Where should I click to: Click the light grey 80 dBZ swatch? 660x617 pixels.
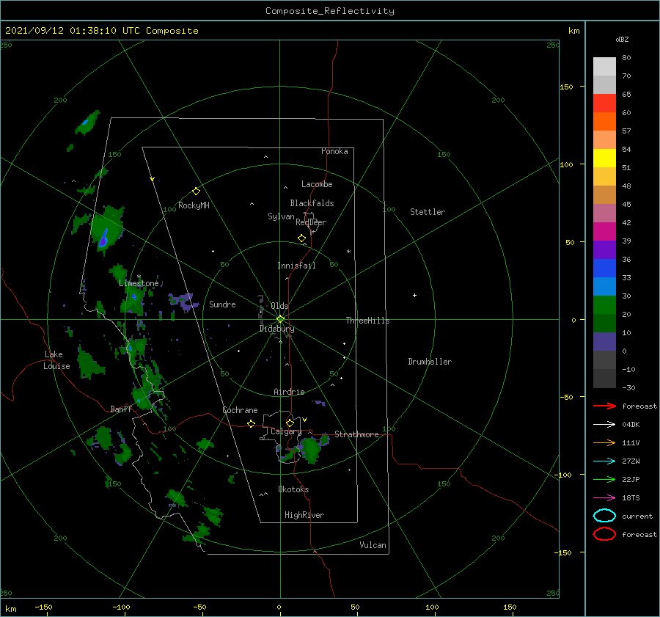point(604,67)
